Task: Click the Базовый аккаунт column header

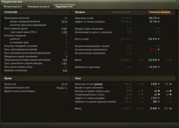Action: click(x=121, y=12)
